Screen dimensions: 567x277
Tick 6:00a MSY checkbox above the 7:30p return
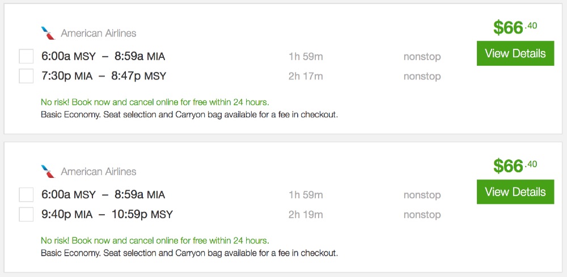tap(26, 57)
